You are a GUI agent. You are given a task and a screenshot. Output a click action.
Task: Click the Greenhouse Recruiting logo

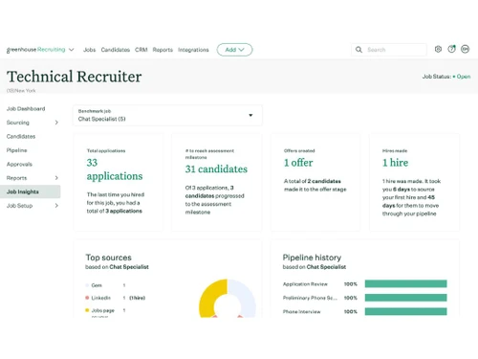coord(35,50)
